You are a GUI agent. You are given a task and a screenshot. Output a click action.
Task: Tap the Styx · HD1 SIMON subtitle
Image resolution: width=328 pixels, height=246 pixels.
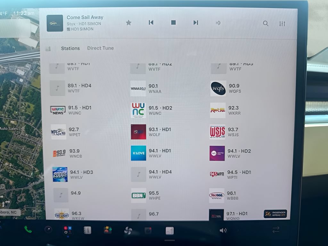click(84, 24)
